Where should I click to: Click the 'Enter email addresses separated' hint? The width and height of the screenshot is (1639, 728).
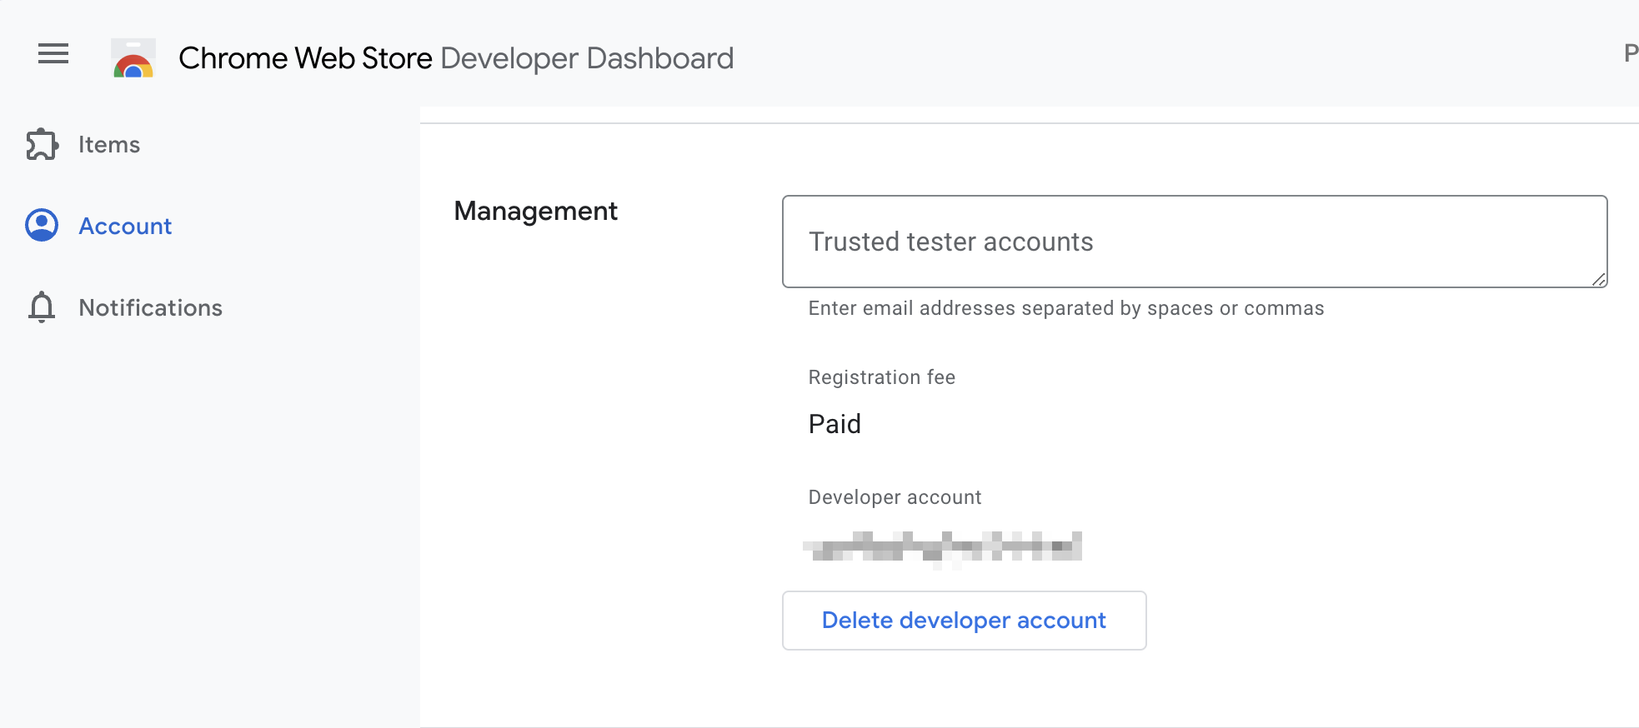(x=1066, y=308)
